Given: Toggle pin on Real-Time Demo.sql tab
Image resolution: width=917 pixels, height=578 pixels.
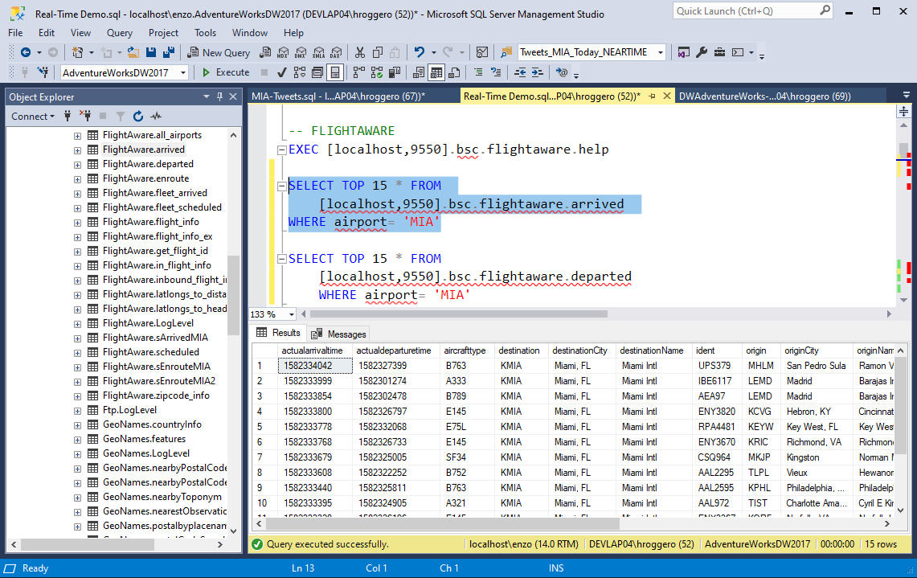Looking at the screenshot, I should click(652, 96).
